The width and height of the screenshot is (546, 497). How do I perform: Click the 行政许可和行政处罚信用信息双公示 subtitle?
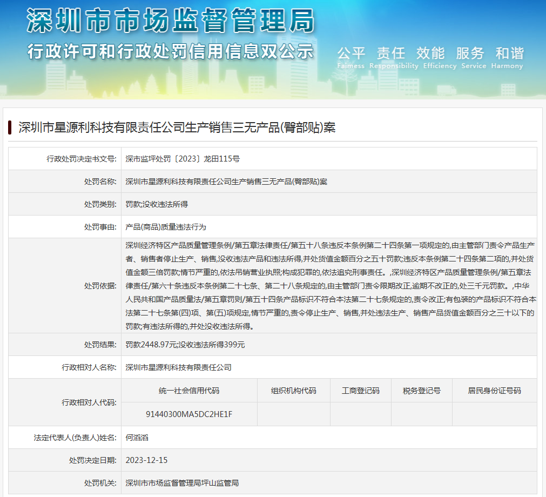coord(171,51)
